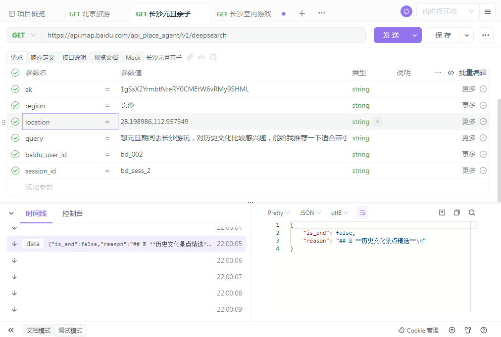Disable the ak parameter checkbox
This screenshot has width=501, height=337.
tap(15, 89)
